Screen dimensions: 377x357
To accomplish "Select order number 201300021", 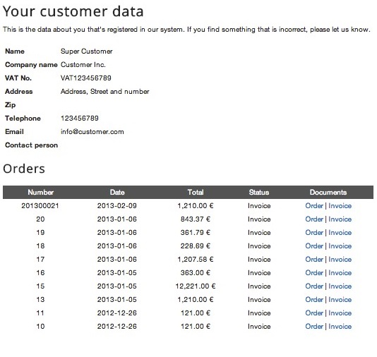I will click(40, 206).
